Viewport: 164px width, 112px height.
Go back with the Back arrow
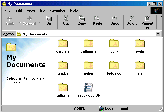pyautogui.click(x=10, y=21)
